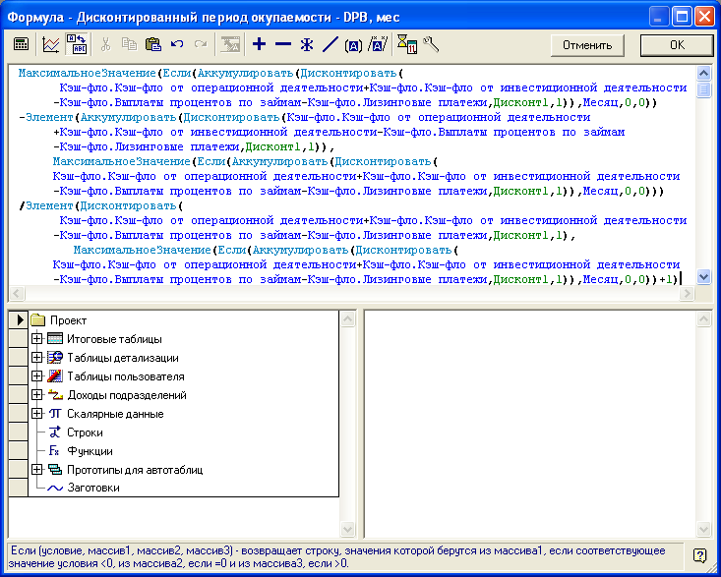This screenshot has height=577, width=721.
Task: Insert a multiplication asterisk operator
Action: pos(307,44)
